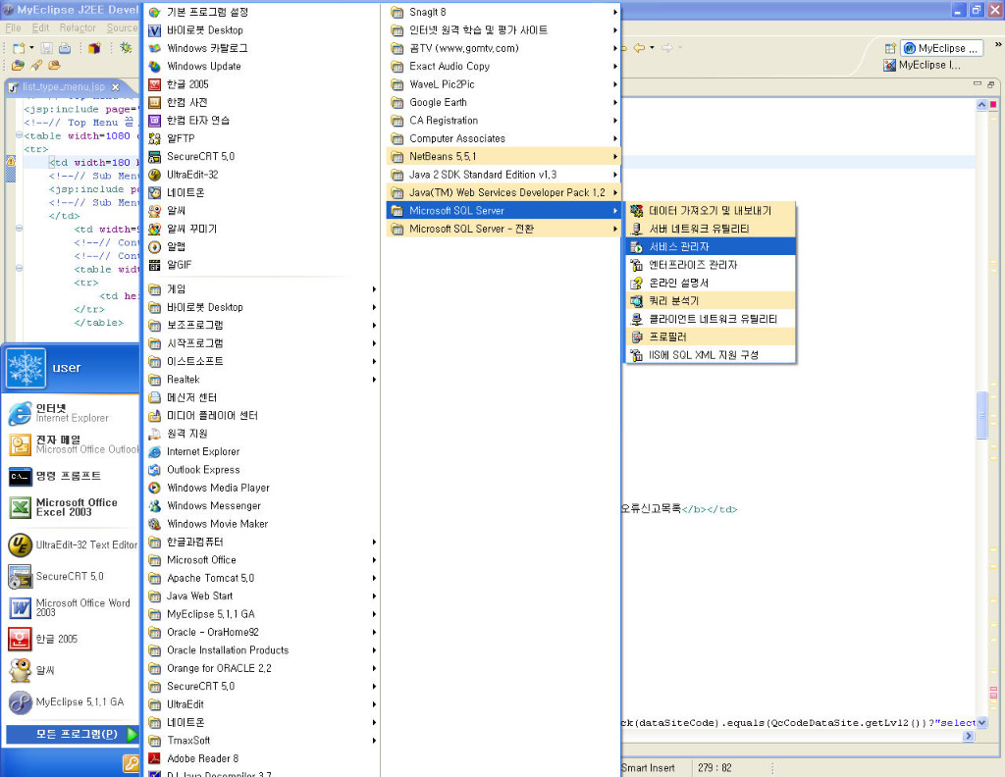Click the 명령 프롬프트 icon
The image size is (1005, 777).
[x=20, y=477]
